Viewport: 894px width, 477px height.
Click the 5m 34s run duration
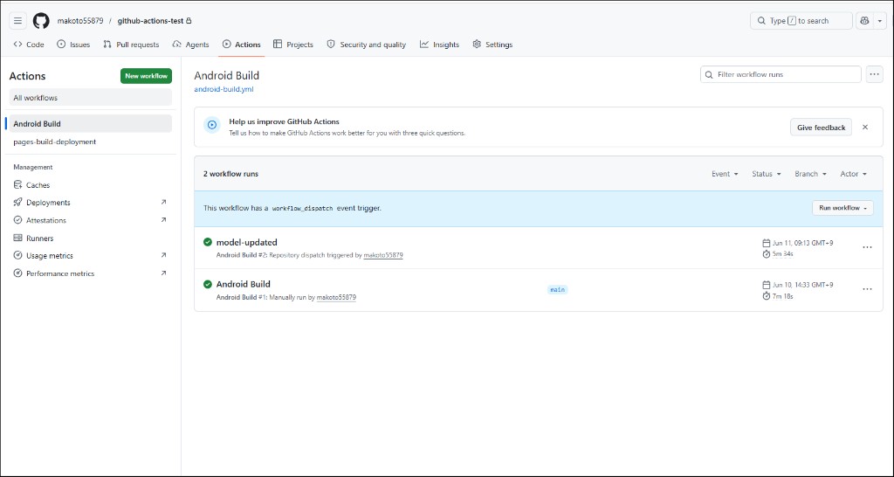click(x=783, y=254)
